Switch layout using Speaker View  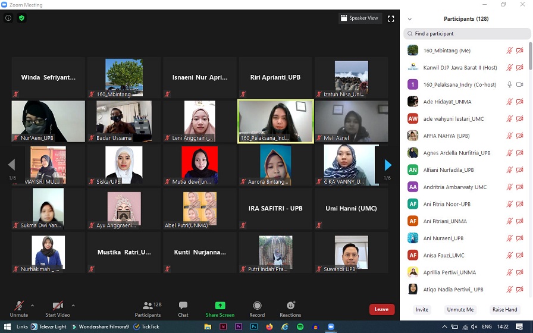359,18
